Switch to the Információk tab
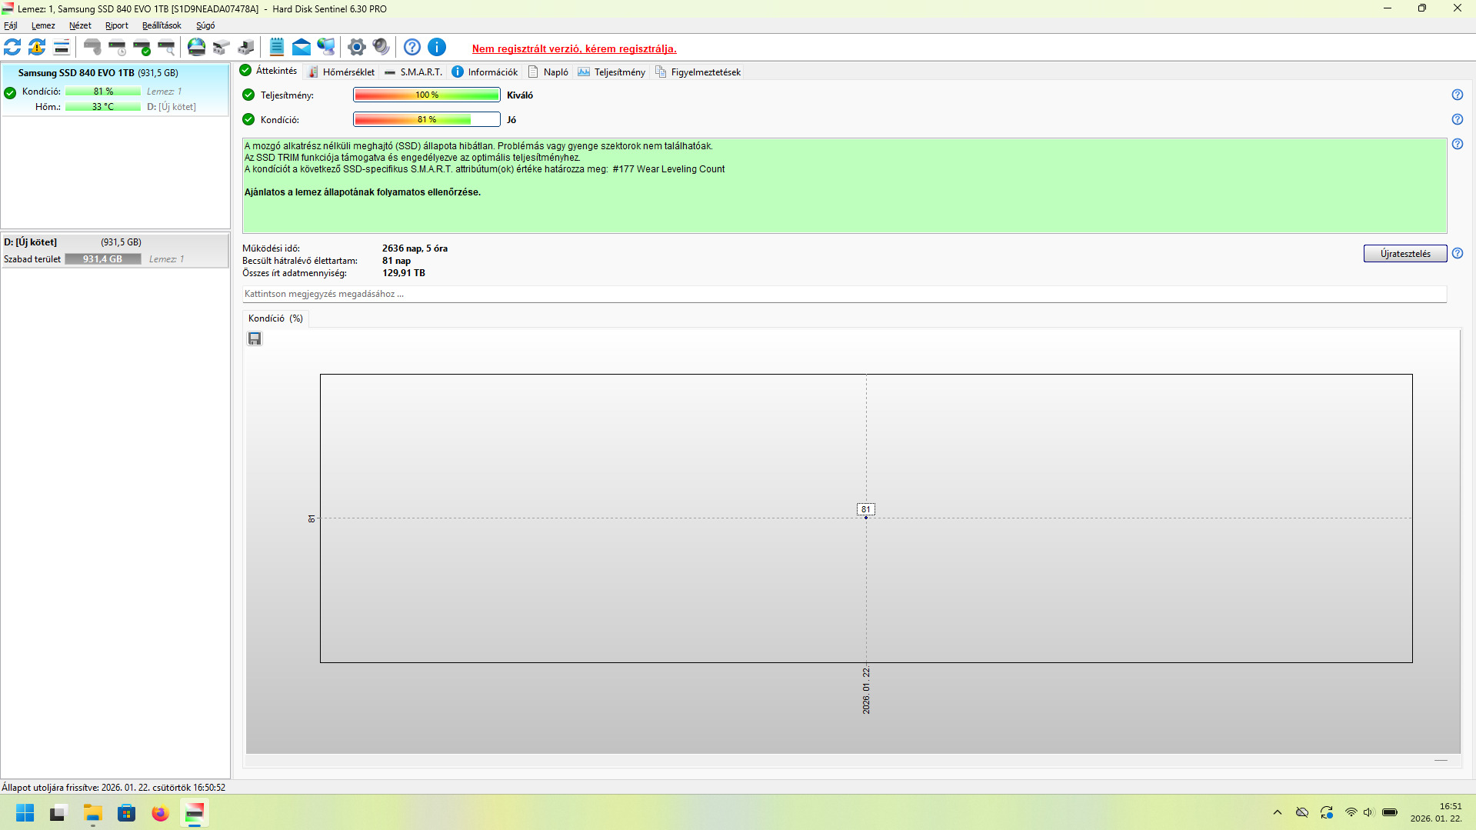The image size is (1476, 830). pos(485,72)
